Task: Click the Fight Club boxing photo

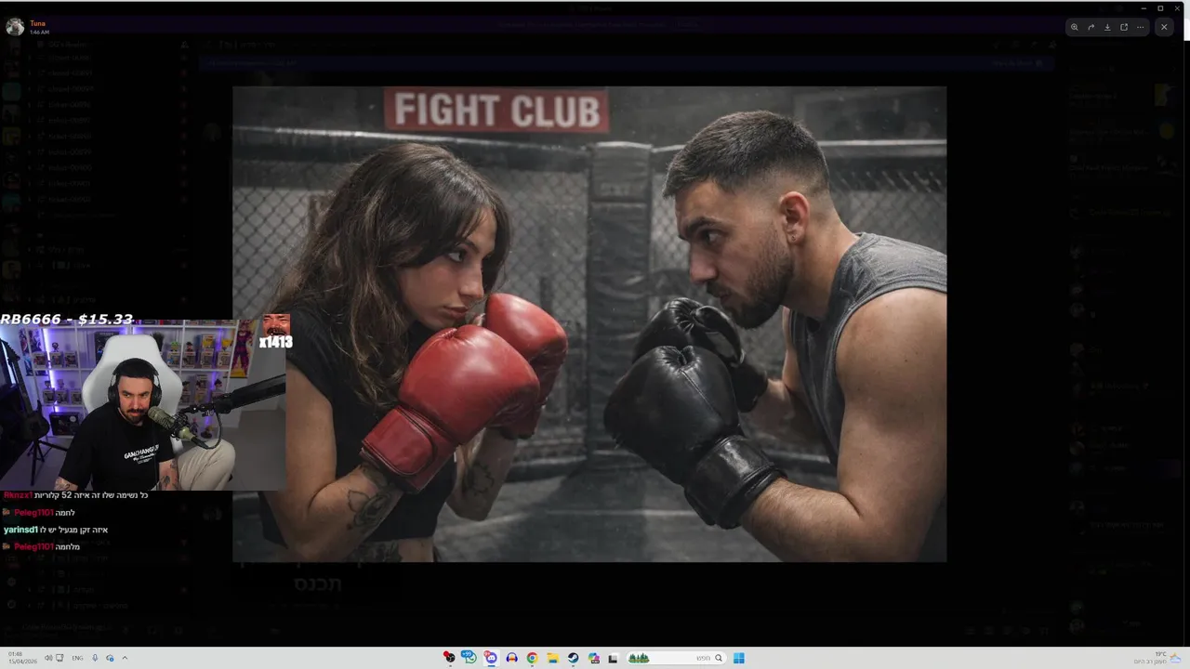Action: click(589, 324)
